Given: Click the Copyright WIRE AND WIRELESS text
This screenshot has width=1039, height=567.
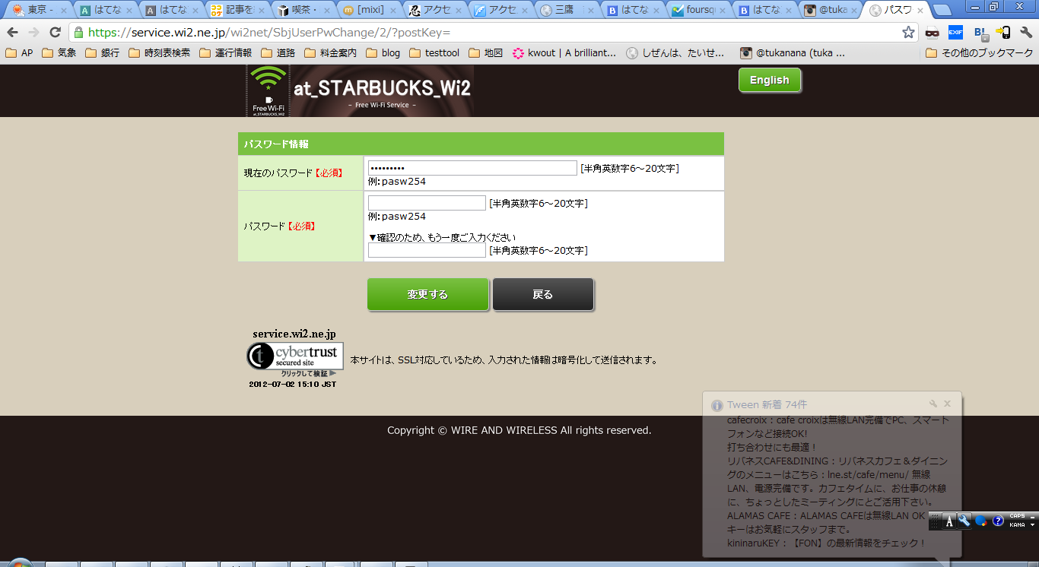Looking at the screenshot, I should 519,430.
